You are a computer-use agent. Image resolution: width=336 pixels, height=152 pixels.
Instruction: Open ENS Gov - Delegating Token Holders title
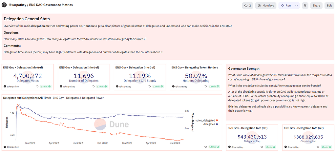[x=195, y=67]
